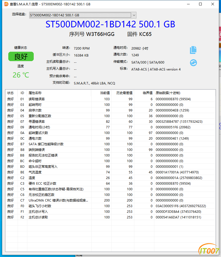Select the 主机总计写入 row
Screen dimensions: 221x257
point(110,212)
